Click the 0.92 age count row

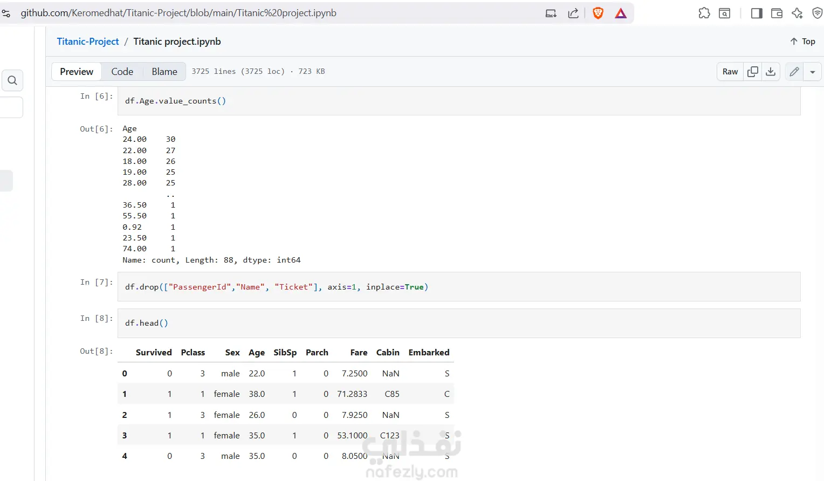click(x=149, y=227)
